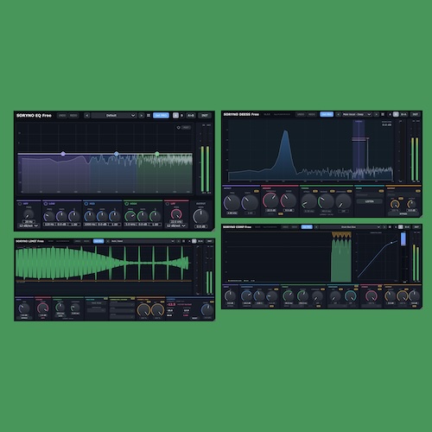
Task: Select the green HIGH band node on EQ graph
Action: [x=157, y=154]
